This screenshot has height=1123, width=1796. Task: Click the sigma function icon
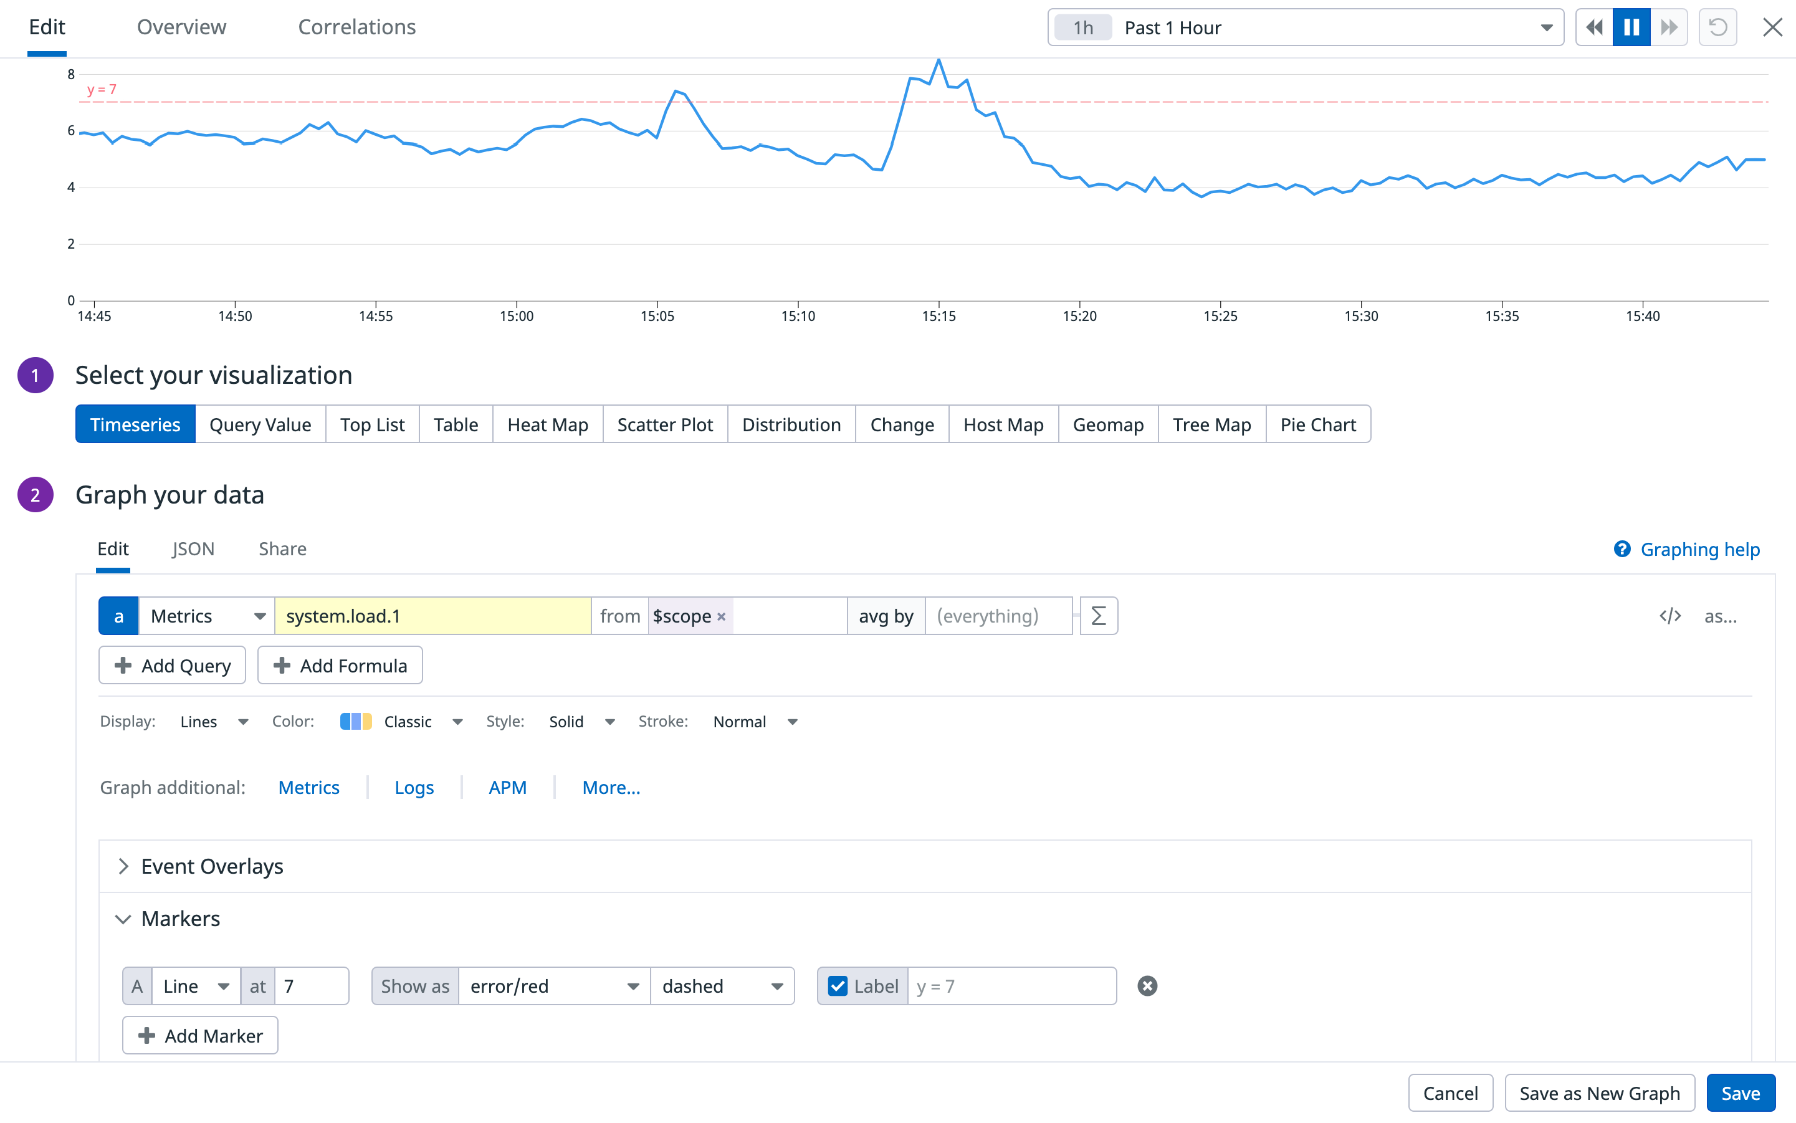1099,616
